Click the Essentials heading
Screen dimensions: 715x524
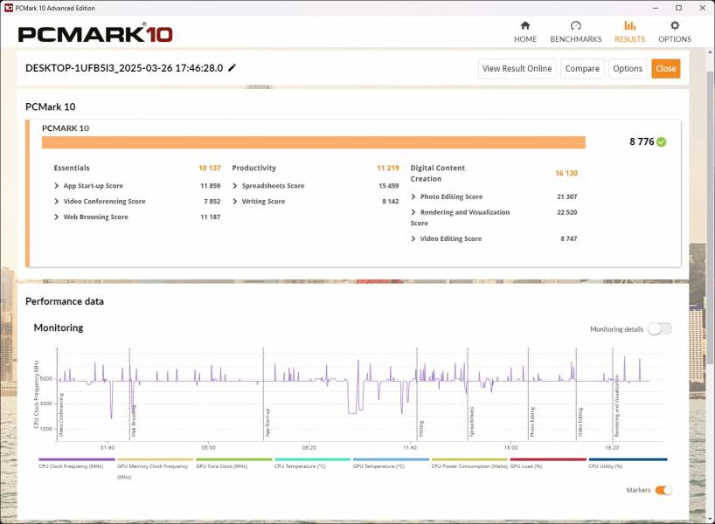tap(72, 168)
